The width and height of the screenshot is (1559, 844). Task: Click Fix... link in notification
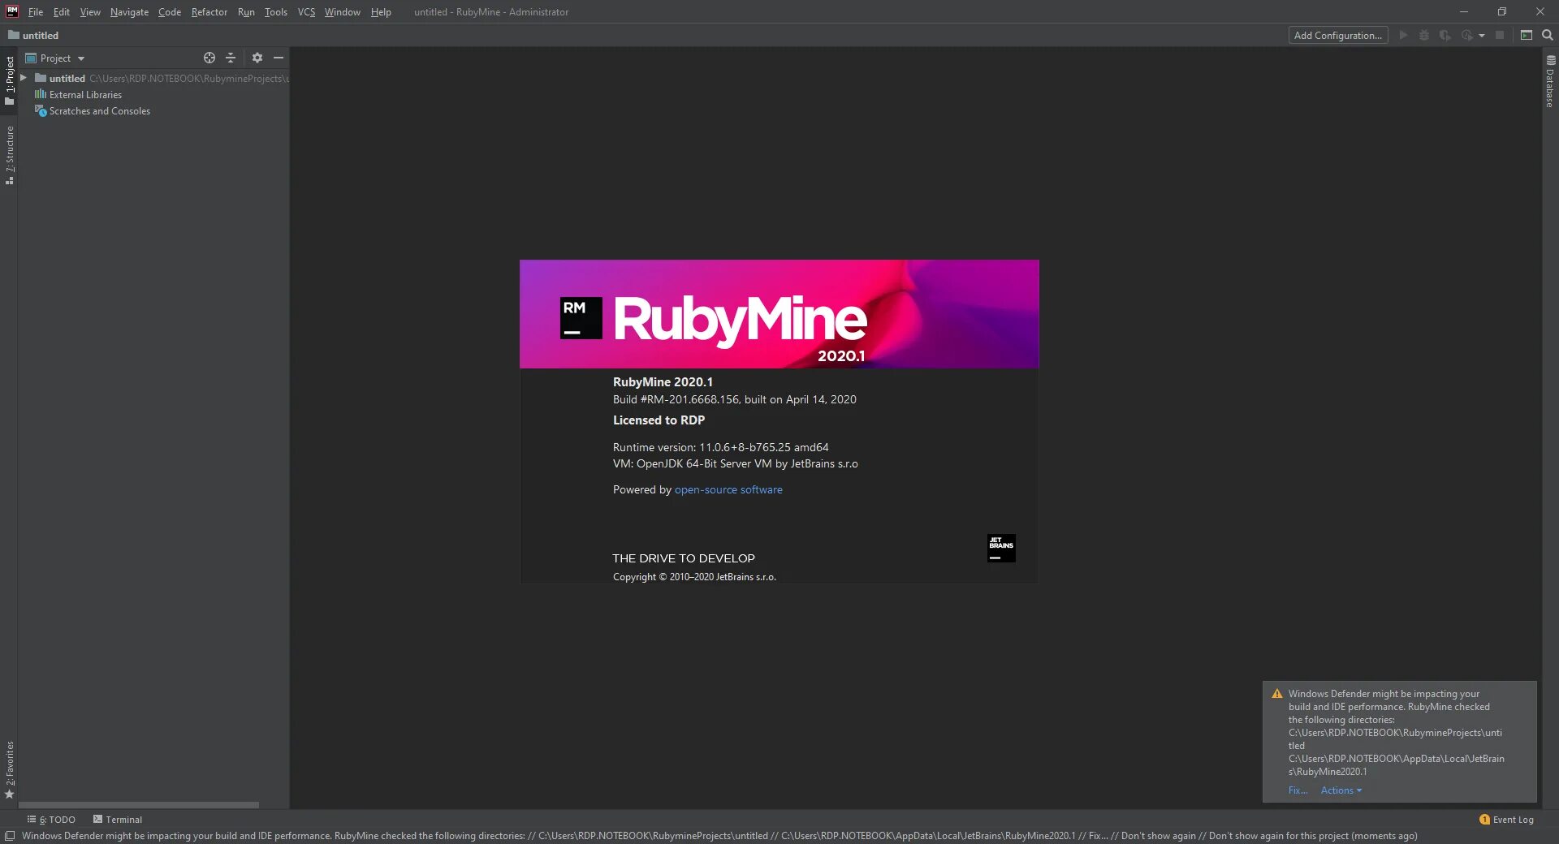(1298, 790)
